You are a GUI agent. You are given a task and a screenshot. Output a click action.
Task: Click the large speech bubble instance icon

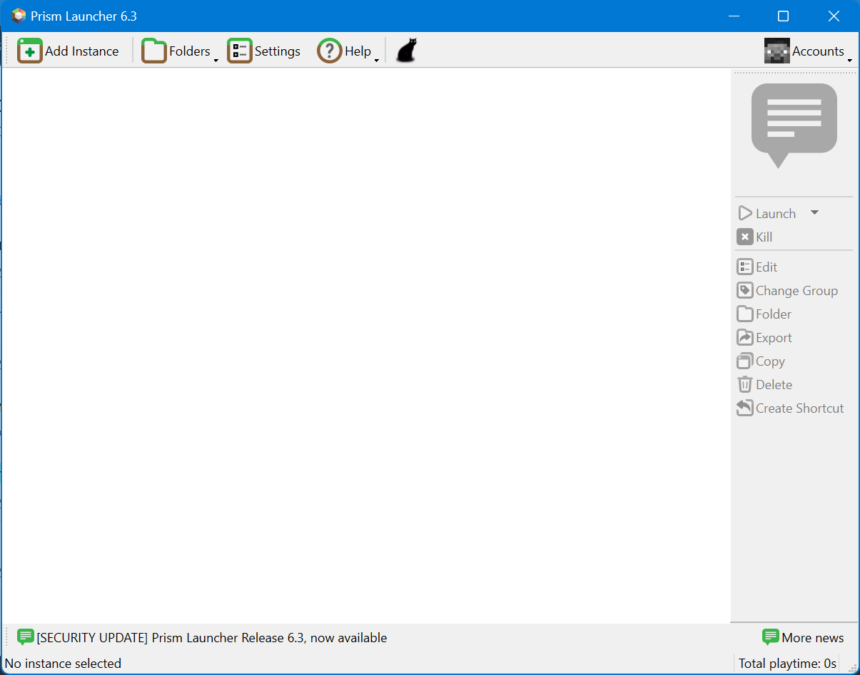pos(794,125)
